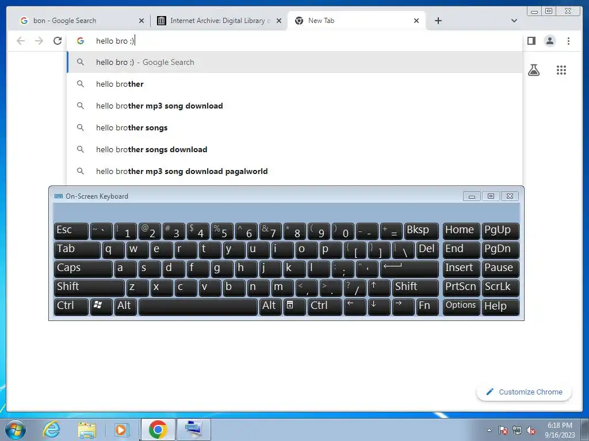Open the Chrome profile avatar
This screenshot has width=589, height=441.
pos(549,41)
